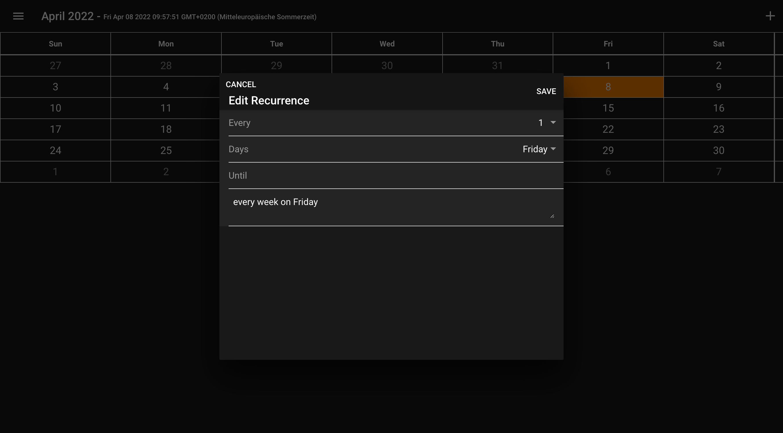The height and width of the screenshot is (433, 783).
Task: Click the current date timestamp text
Action: tap(210, 17)
